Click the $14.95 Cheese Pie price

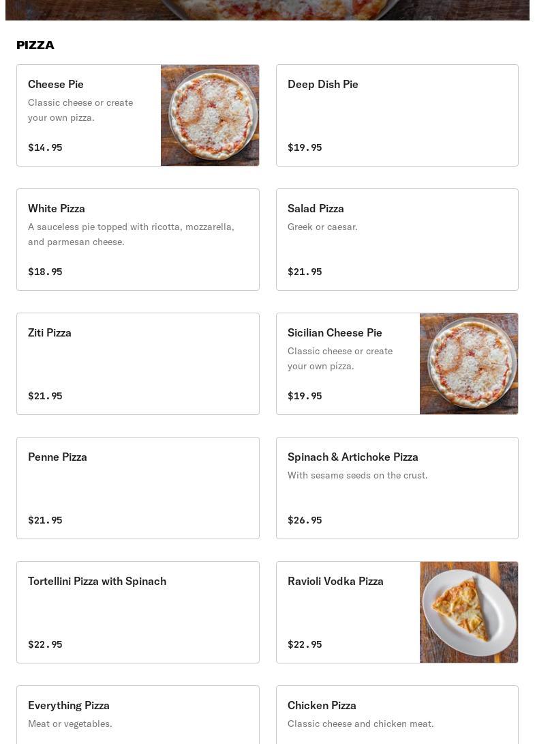[45, 147]
